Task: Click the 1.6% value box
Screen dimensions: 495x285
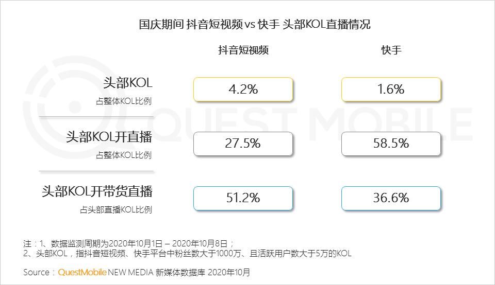Action: 391,90
